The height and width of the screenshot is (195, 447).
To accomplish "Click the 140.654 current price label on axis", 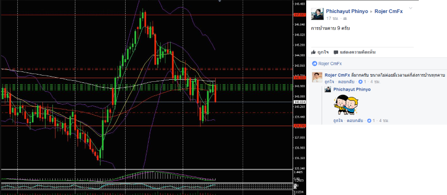I will [x=299, y=102].
